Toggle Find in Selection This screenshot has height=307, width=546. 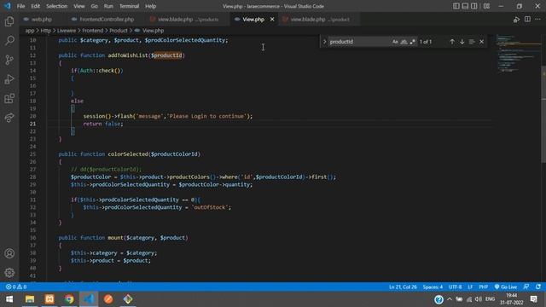pyautogui.click(x=472, y=42)
